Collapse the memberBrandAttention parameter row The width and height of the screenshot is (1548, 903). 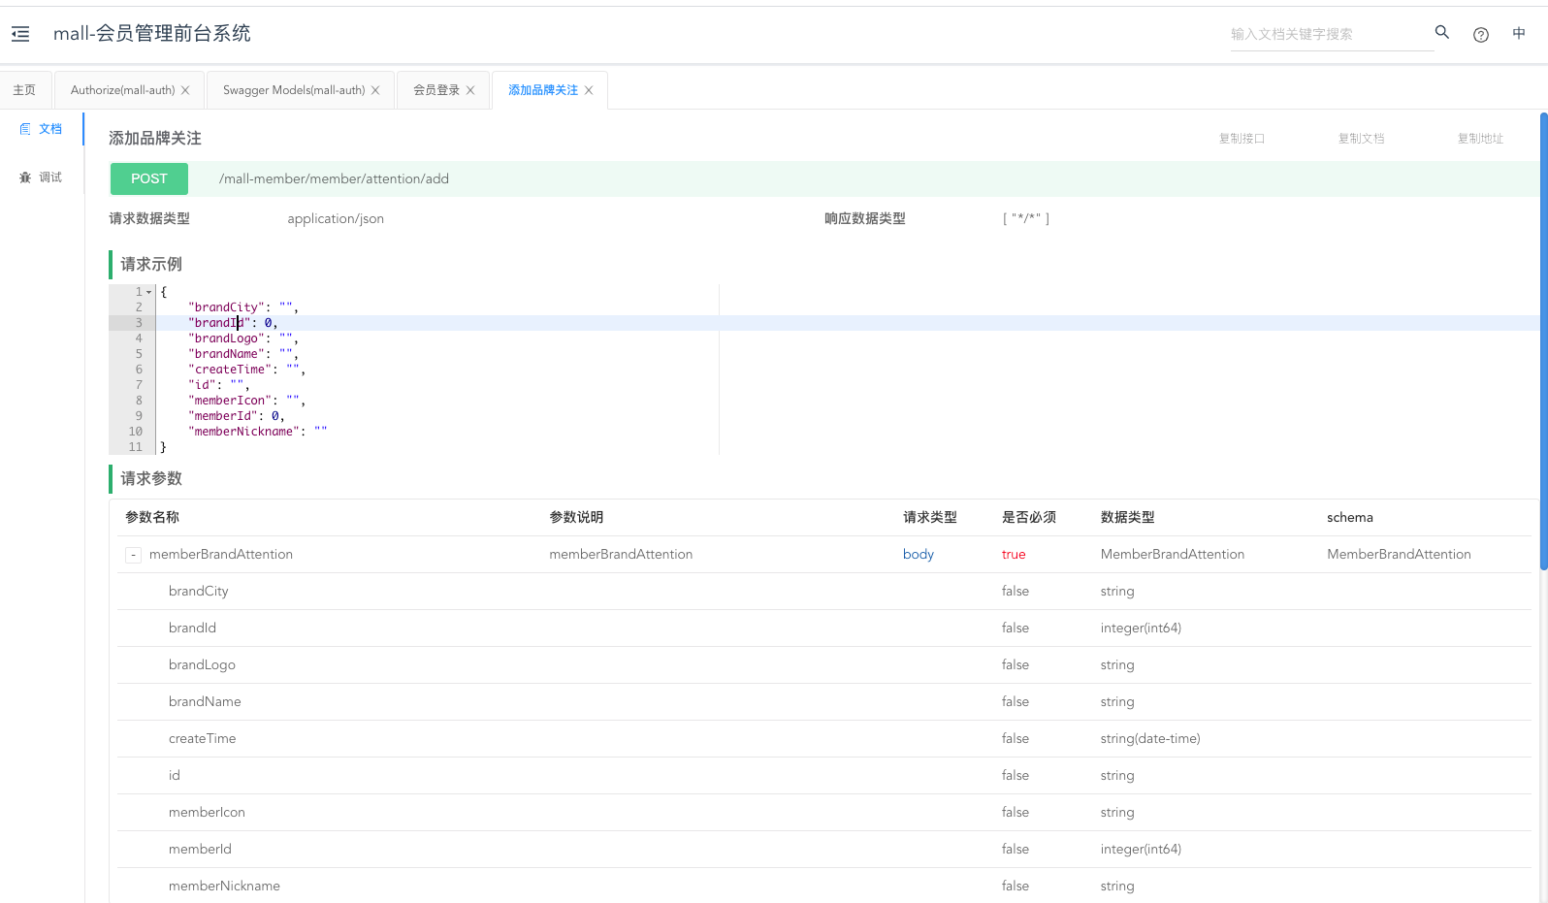(x=133, y=555)
